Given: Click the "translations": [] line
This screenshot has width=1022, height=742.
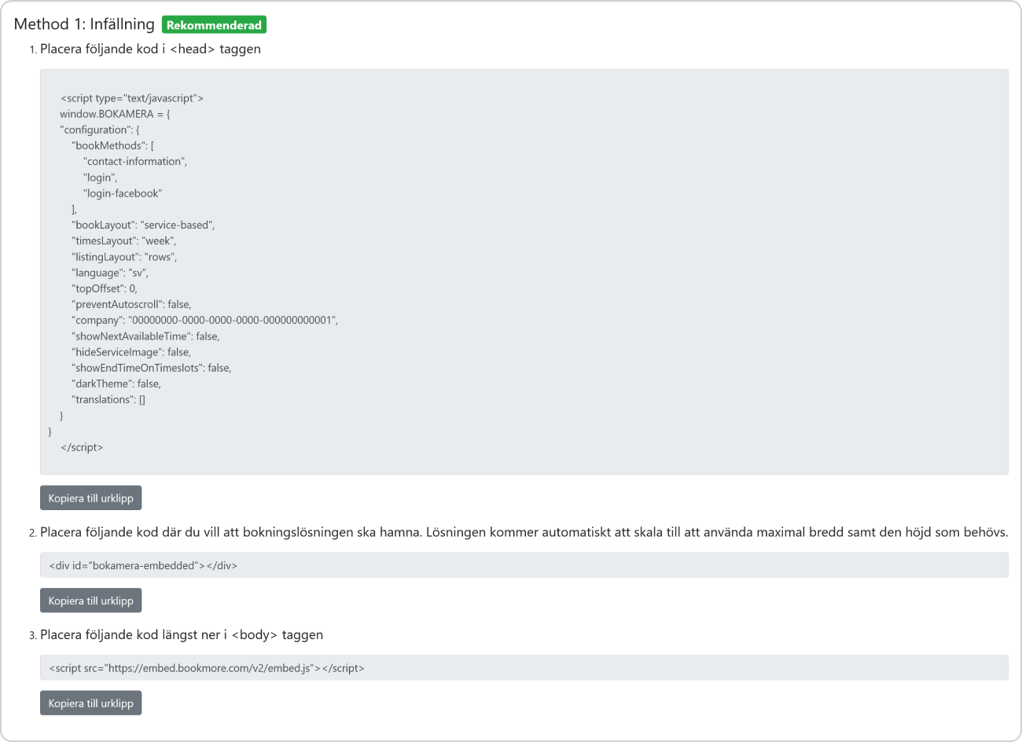Looking at the screenshot, I should pos(108,399).
